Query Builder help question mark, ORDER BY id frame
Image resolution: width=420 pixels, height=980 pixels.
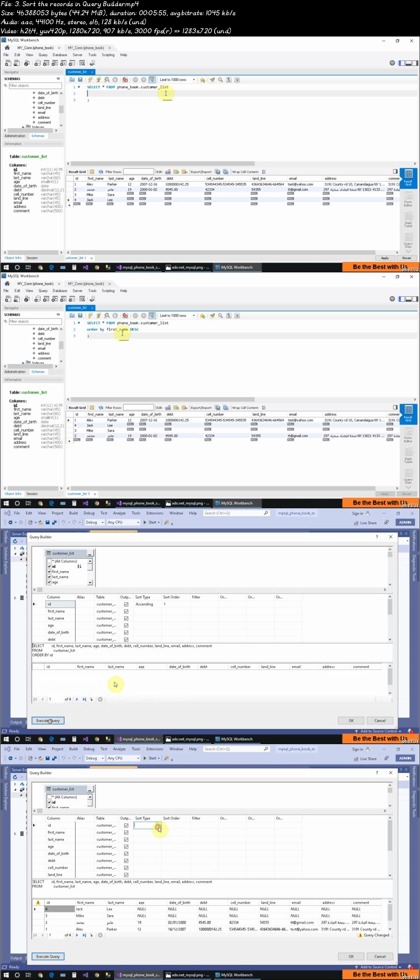(x=377, y=537)
